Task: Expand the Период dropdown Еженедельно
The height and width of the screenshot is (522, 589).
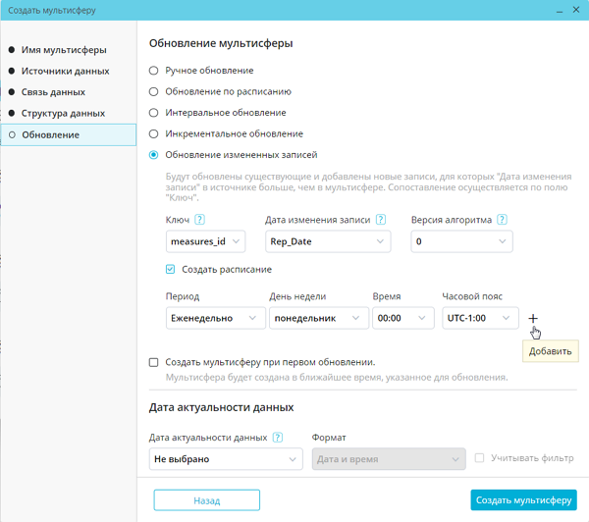Action: [x=216, y=319]
